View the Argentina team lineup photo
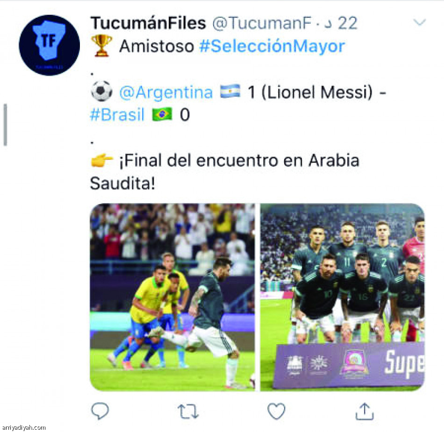This screenshot has width=444, height=432. [x=342, y=297]
